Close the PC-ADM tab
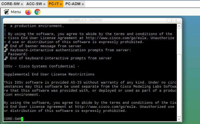Viewport: 200px width, 124px height. click(x=83, y=4)
